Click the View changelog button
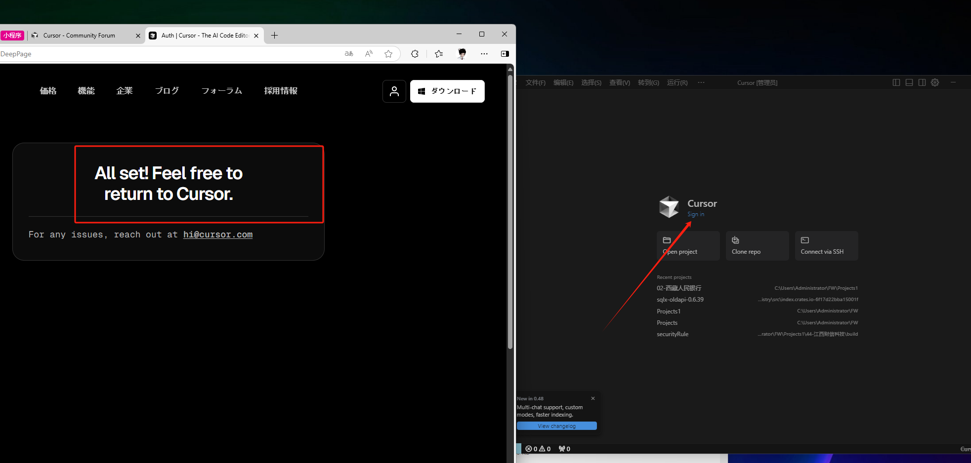This screenshot has width=971, height=463. pos(557,426)
